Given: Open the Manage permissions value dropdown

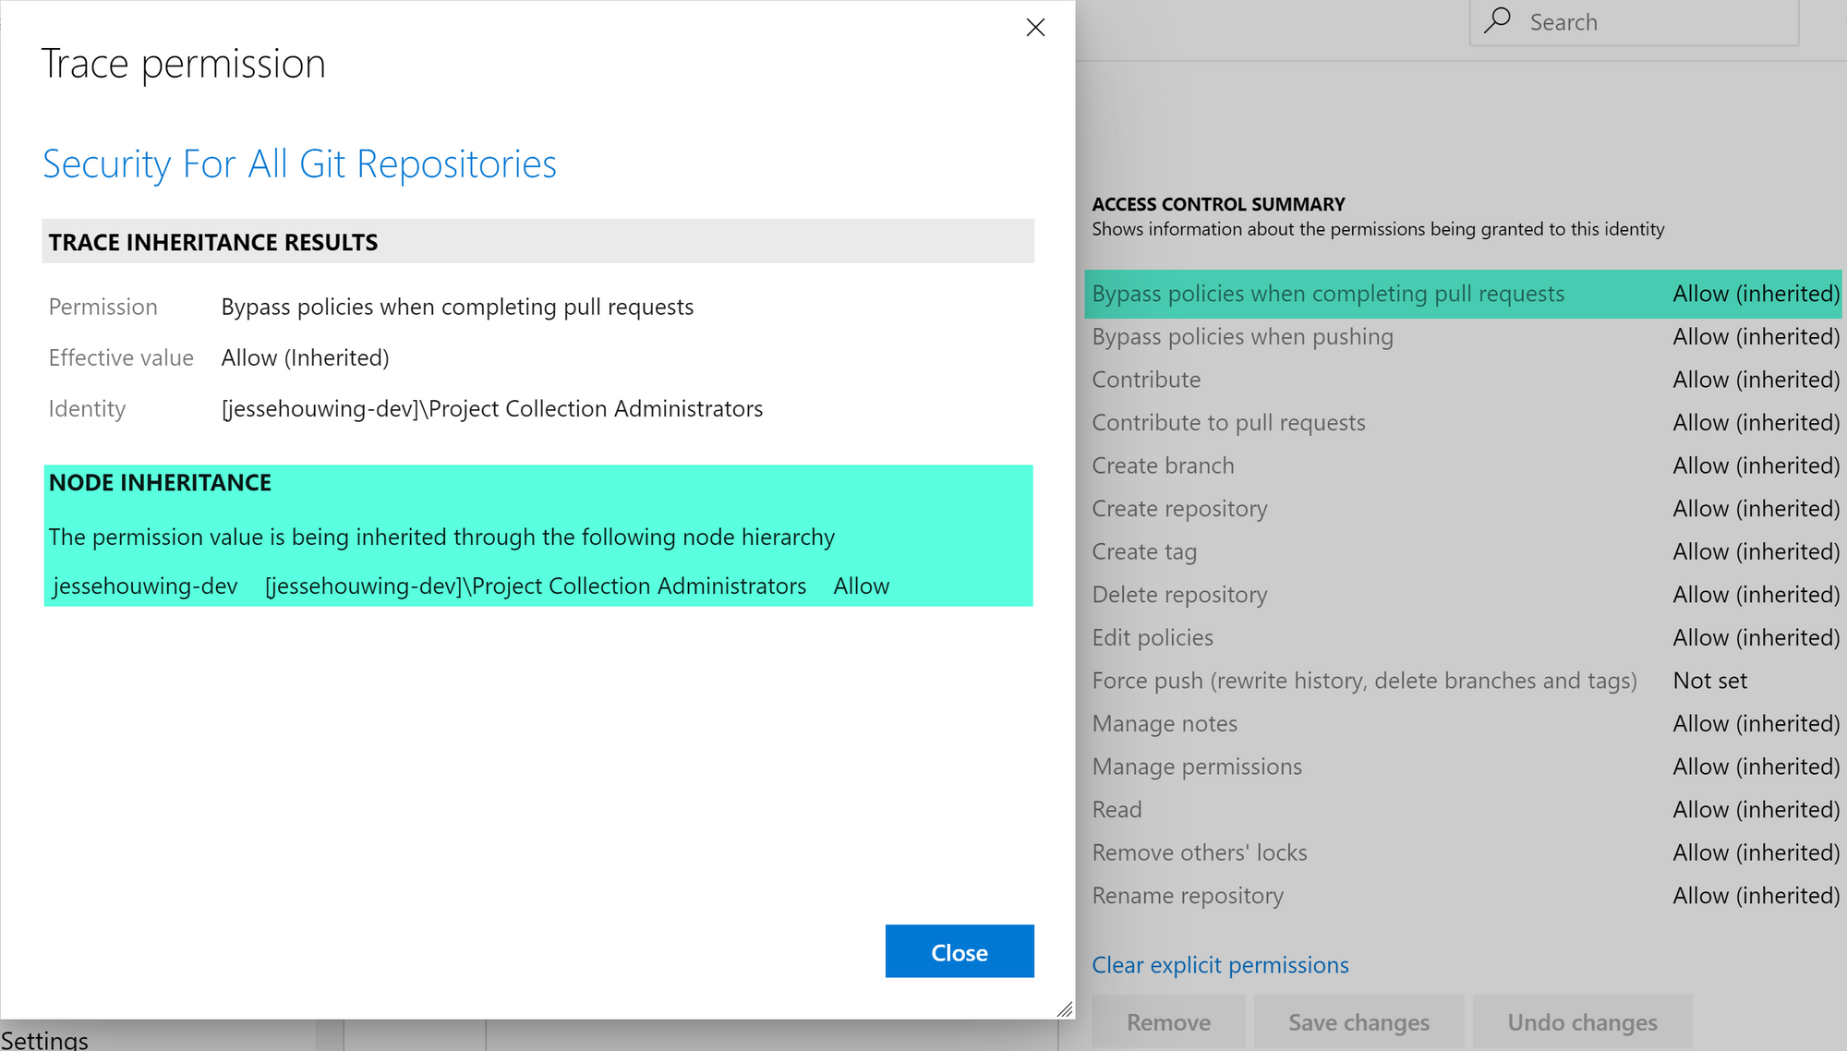Looking at the screenshot, I should [1756, 767].
